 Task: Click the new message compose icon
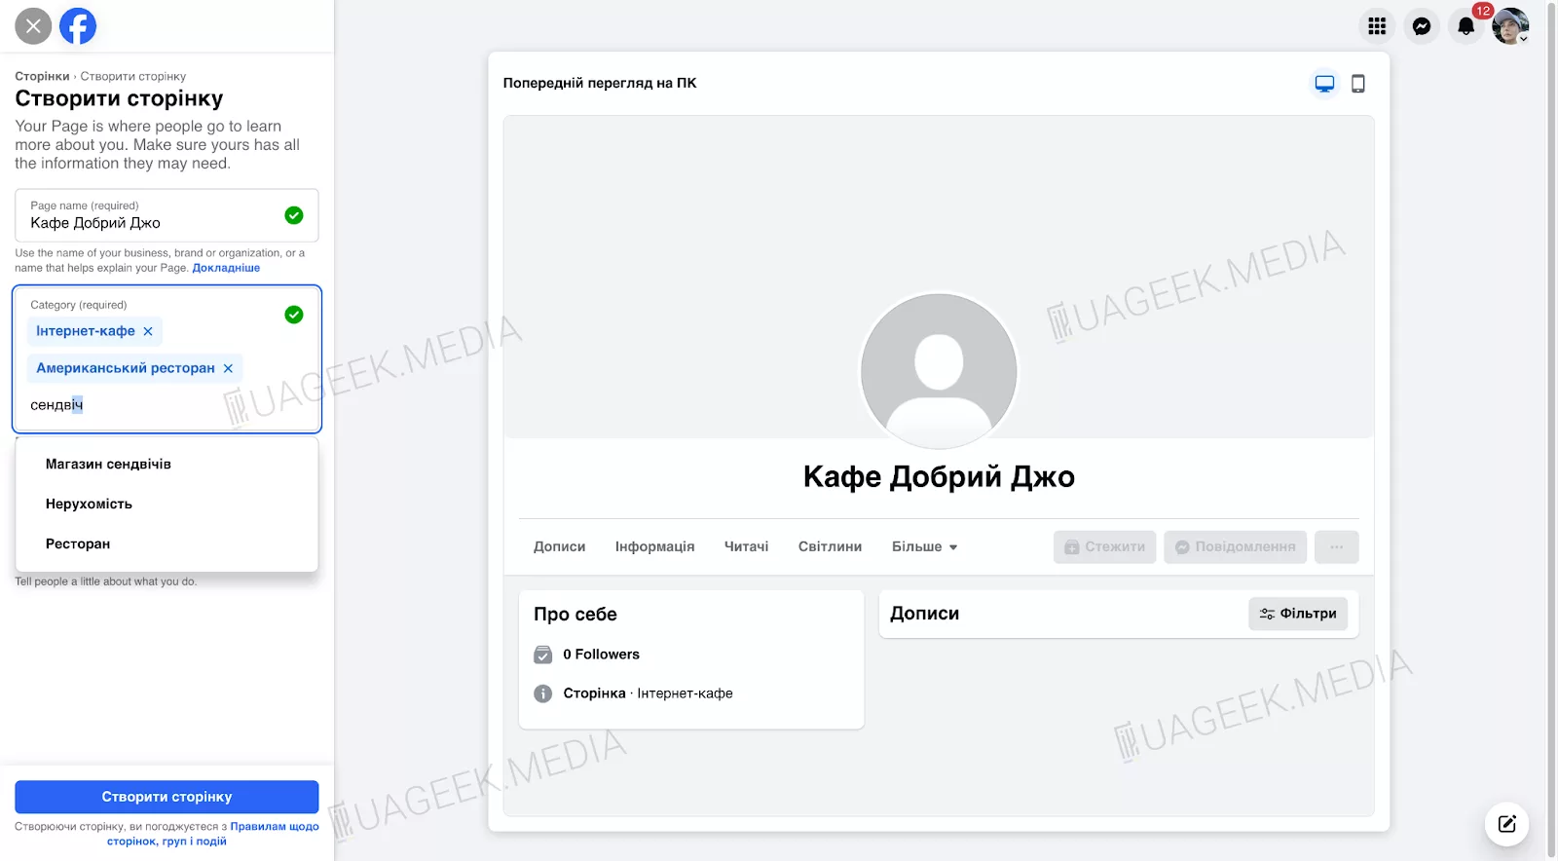click(x=1506, y=824)
